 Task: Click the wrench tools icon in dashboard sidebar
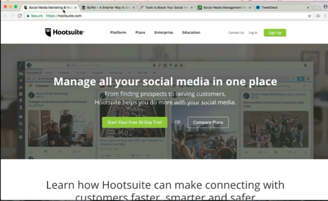click(x=21, y=130)
